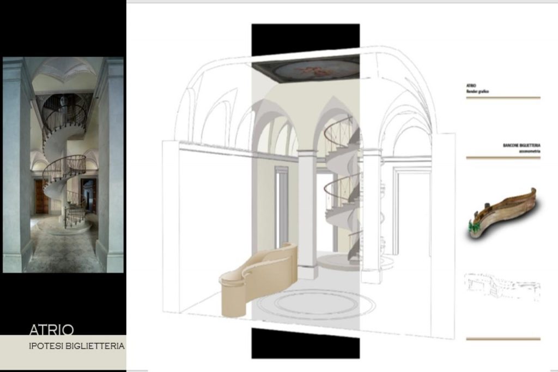
Task: Select the black band below the render
Action: [305, 344]
